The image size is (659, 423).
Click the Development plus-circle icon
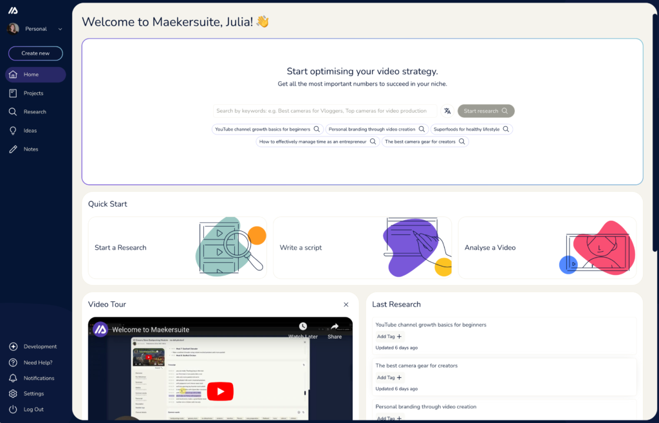tap(13, 346)
